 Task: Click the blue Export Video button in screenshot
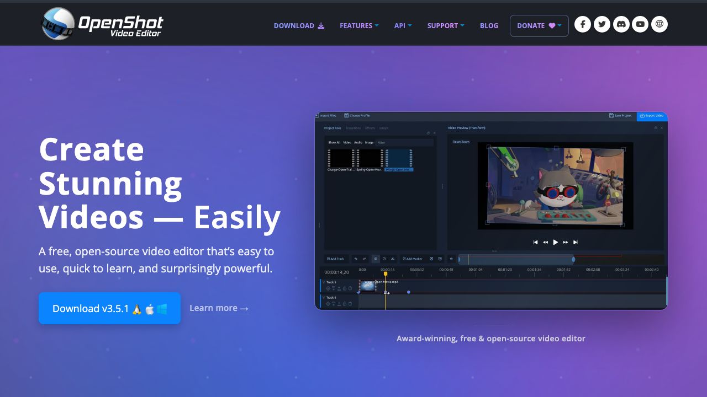point(652,116)
